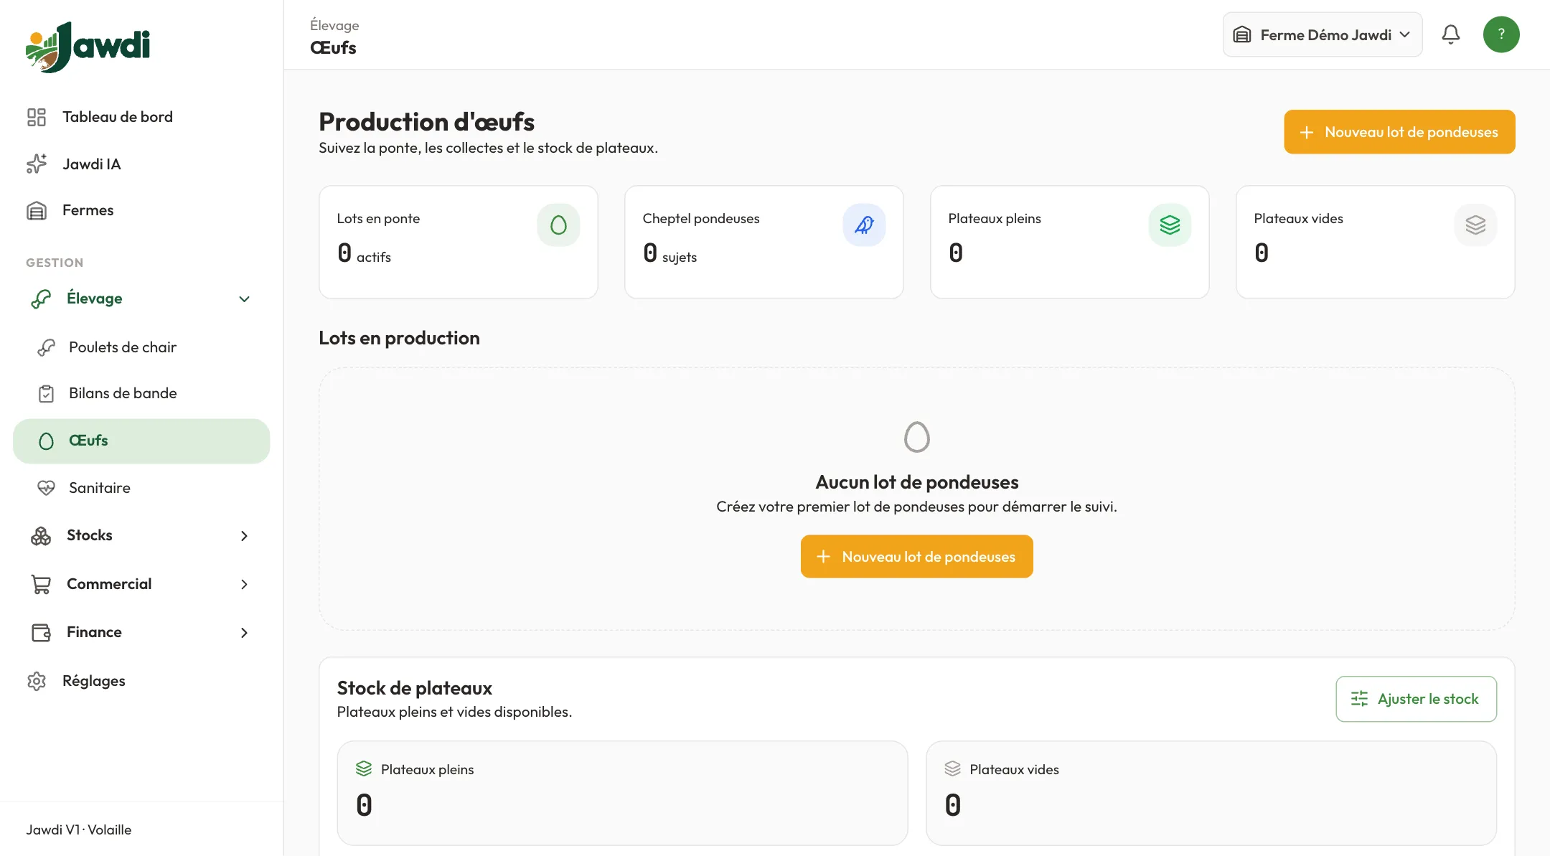Image resolution: width=1550 pixels, height=856 pixels.
Task: Click 'Aucun lot de pondeuses' heading
Action: tap(916, 482)
